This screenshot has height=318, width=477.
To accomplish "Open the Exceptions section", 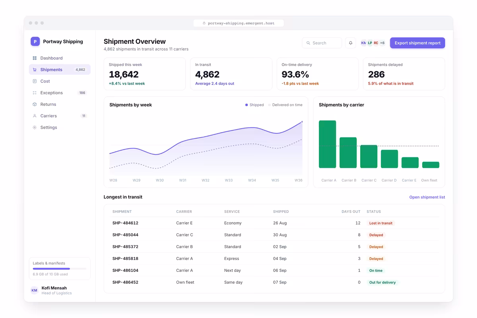I will click(60, 93).
